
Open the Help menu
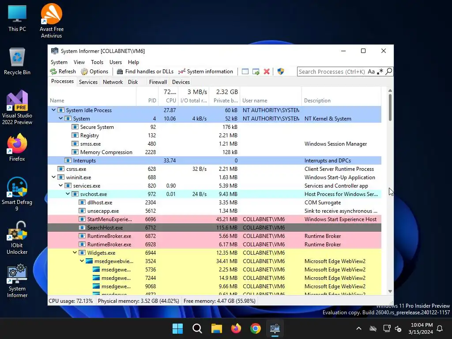point(133,62)
